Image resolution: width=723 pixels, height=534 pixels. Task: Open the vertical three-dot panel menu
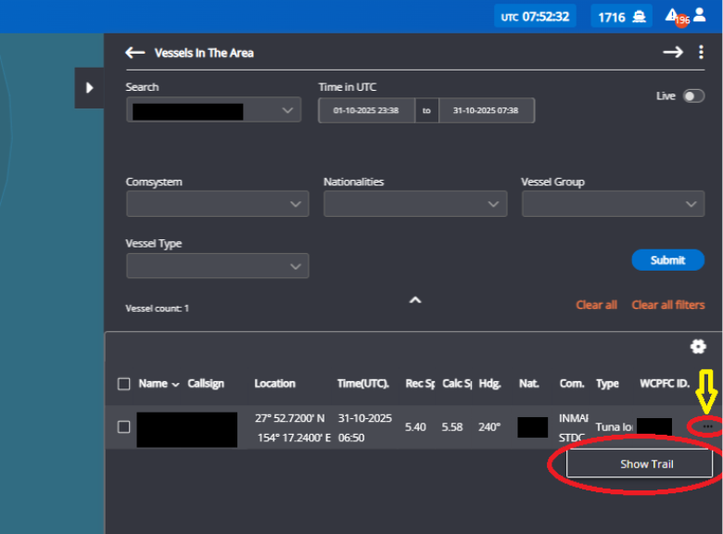click(x=701, y=52)
